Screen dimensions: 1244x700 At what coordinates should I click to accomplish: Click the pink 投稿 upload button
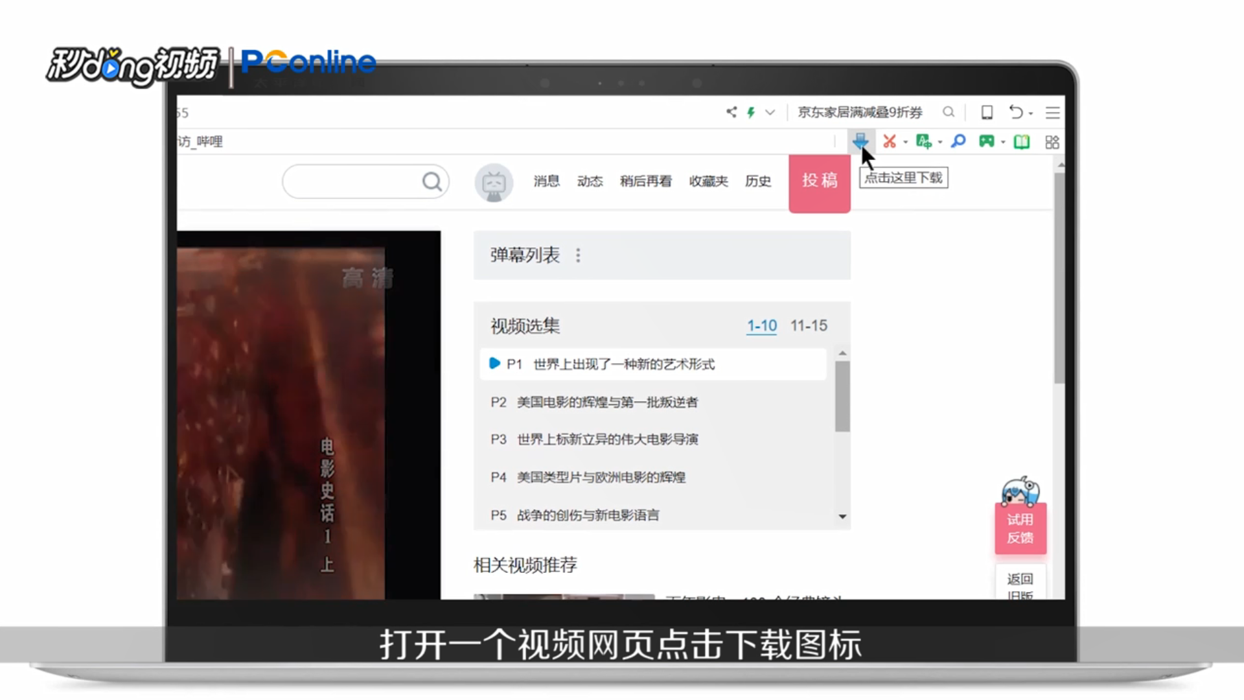819,181
